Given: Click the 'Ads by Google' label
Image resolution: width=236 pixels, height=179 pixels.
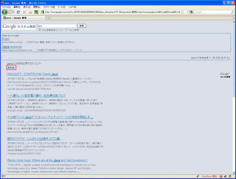Looking at the screenshot, I should point(11,35).
